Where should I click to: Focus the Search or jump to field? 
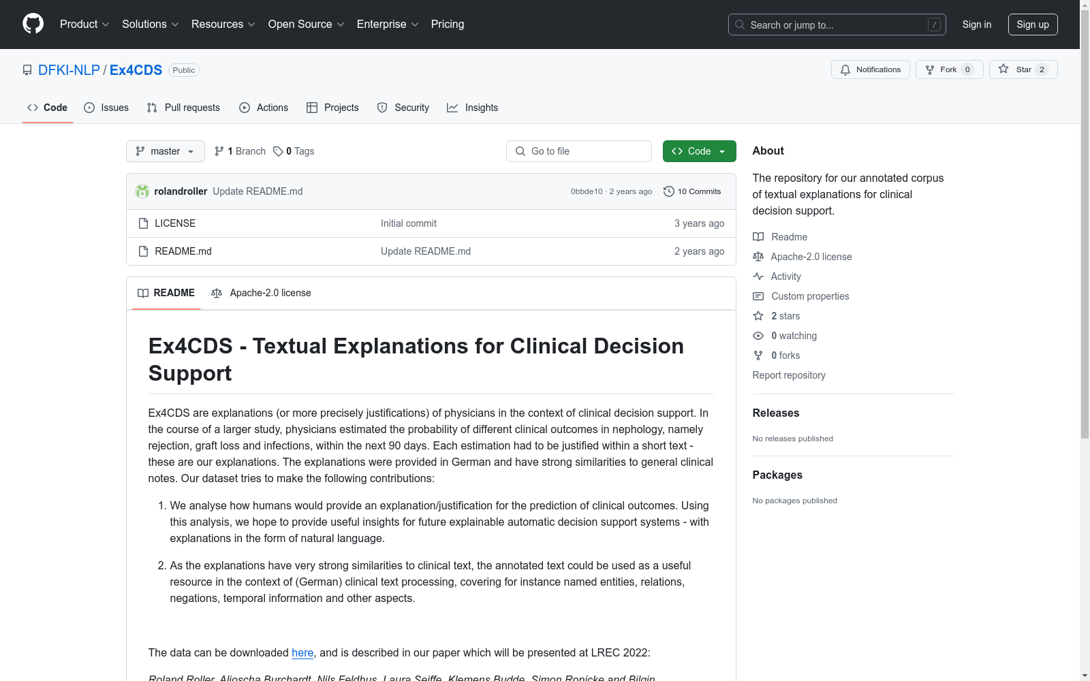(x=837, y=25)
